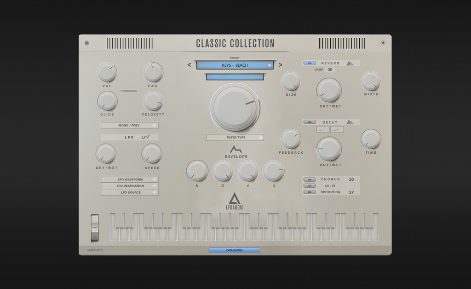Click the DELAY DRY/WET knob
The image size is (471, 289).
[x=329, y=149]
